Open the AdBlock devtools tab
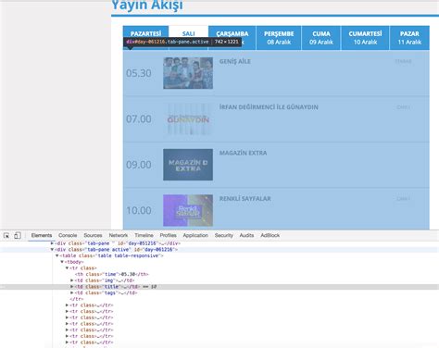This screenshot has height=348, width=439. pyautogui.click(x=270, y=235)
